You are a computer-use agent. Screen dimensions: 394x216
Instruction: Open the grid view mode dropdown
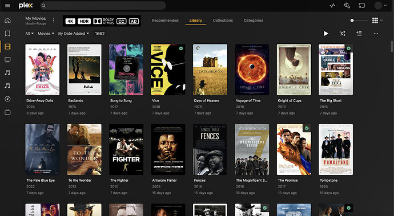pos(377,21)
